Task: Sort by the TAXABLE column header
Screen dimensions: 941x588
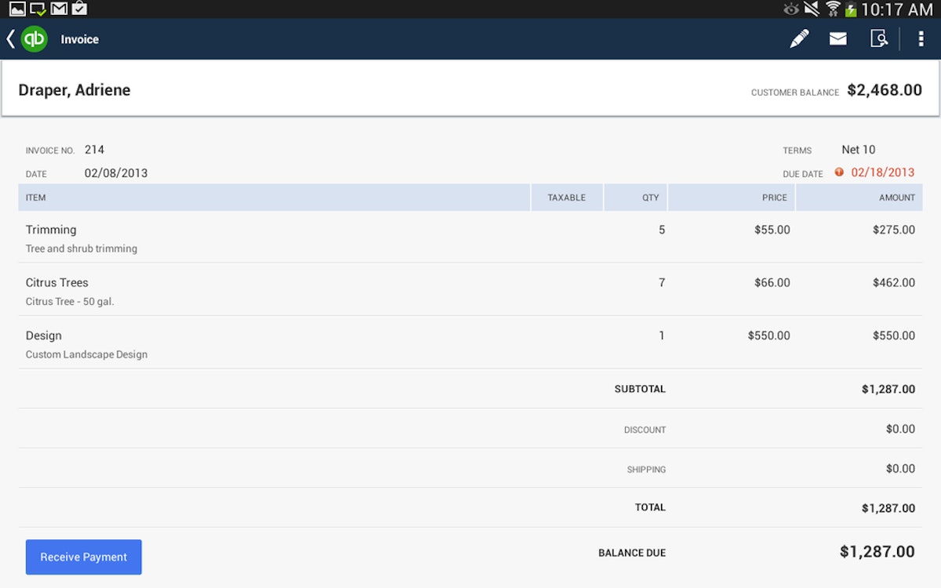Action: [566, 198]
